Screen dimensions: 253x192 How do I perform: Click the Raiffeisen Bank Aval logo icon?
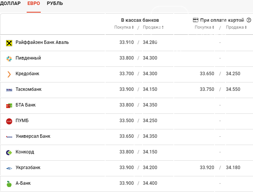pyautogui.click(x=9, y=43)
